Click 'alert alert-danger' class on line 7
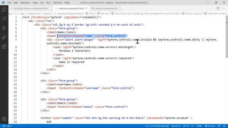Image resolution: width=228 pixels, height=128 pixels. point(79,39)
